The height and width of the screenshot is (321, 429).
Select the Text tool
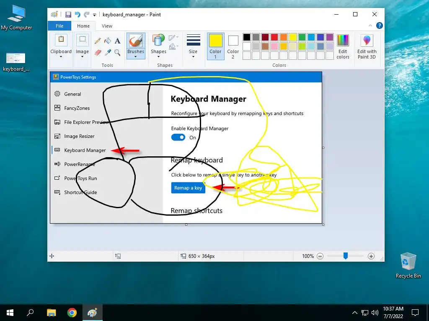point(118,41)
